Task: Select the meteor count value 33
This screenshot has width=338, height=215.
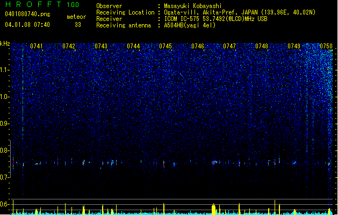Action: 78,25
